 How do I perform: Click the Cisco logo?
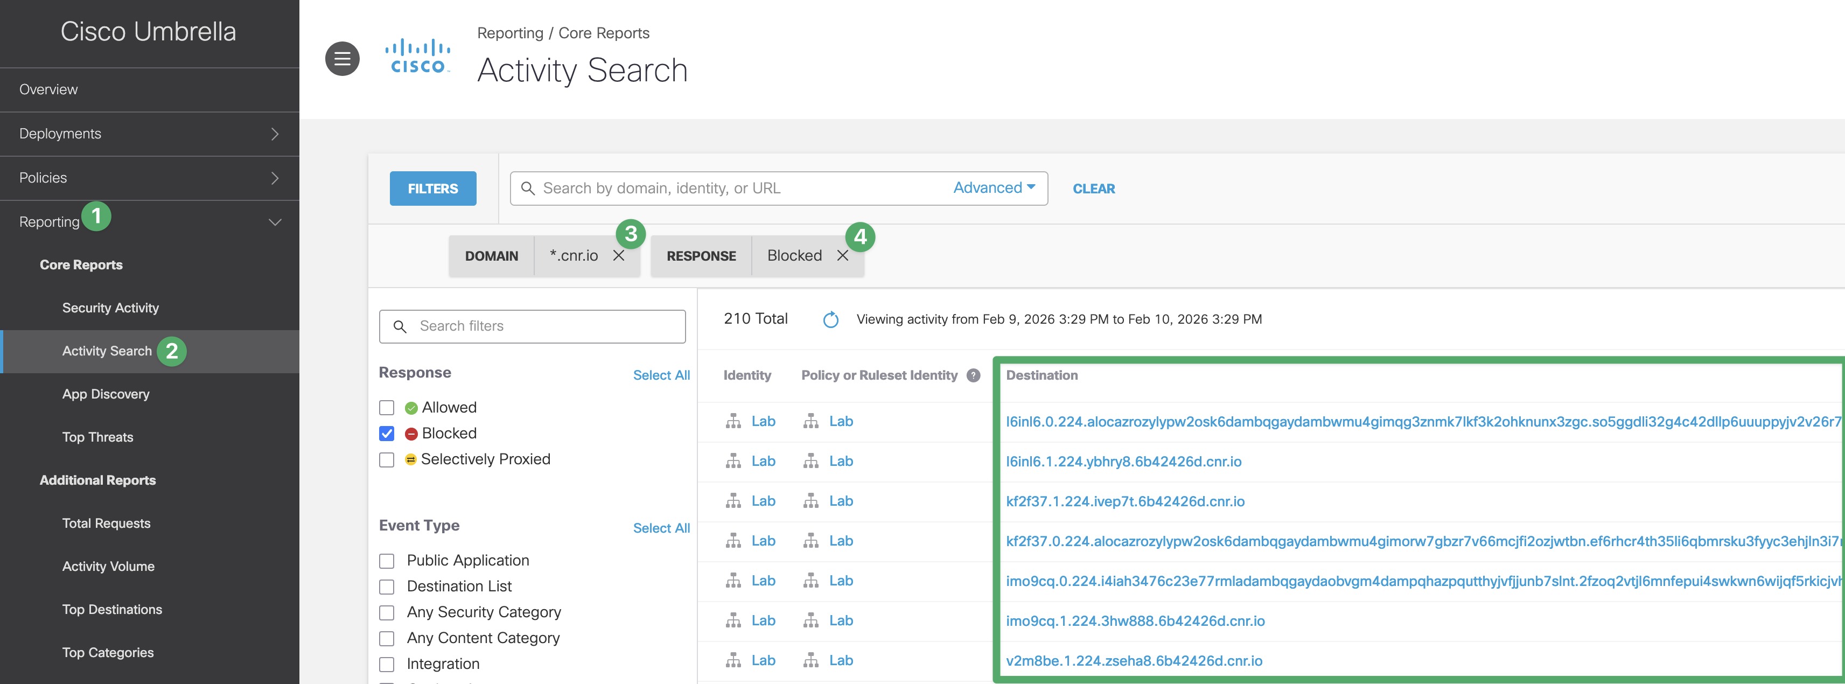pyautogui.click(x=418, y=57)
